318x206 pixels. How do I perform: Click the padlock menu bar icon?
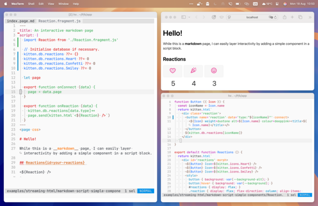(x=200, y=4)
